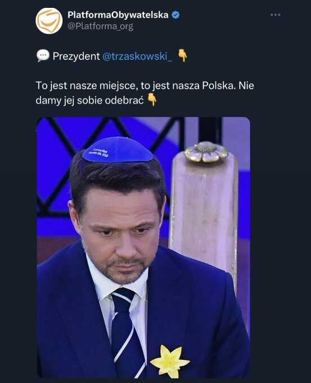The height and width of the screenshot is (383, 311).
Task: Open the three-dot more options menu
Action: pyautogui.click(x=276, y=15)
